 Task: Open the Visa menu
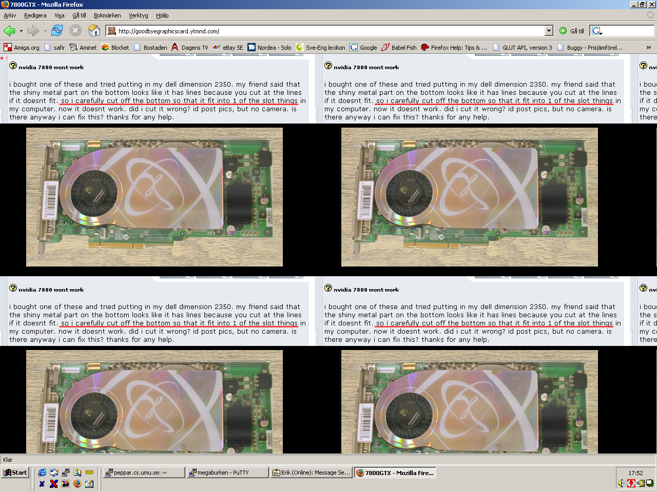coord(60,15)
